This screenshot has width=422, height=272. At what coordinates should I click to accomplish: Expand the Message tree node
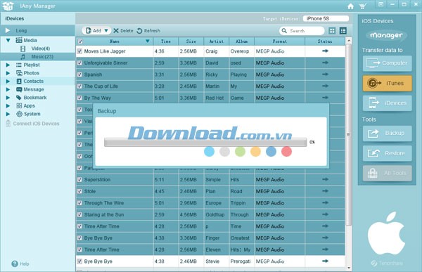click(8, 89)
